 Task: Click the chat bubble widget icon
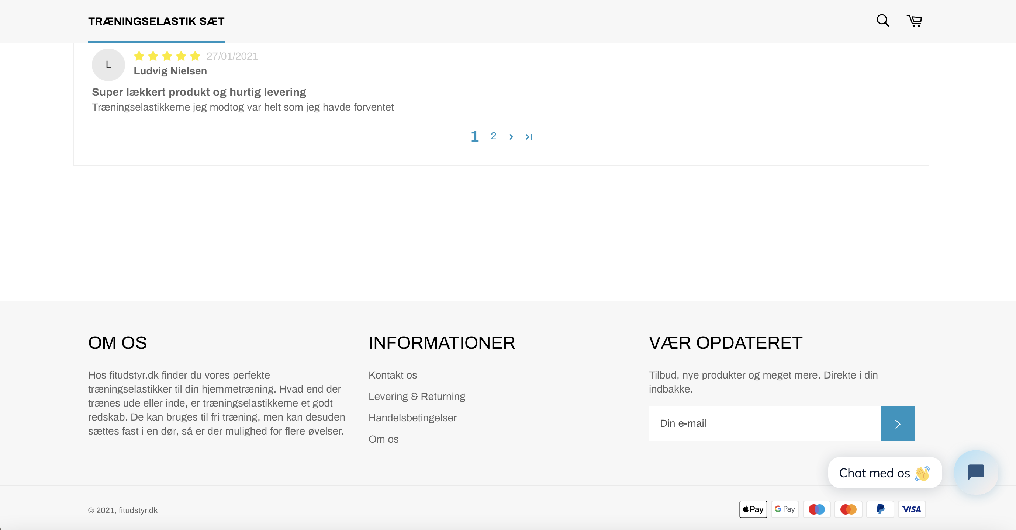point(976,472)
